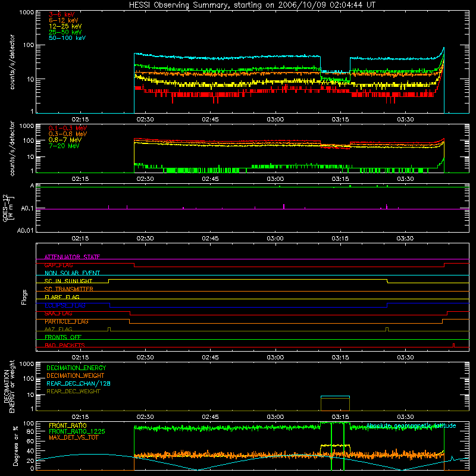Click the REAR_DEC_CHAN/128 legend entry

79,383
